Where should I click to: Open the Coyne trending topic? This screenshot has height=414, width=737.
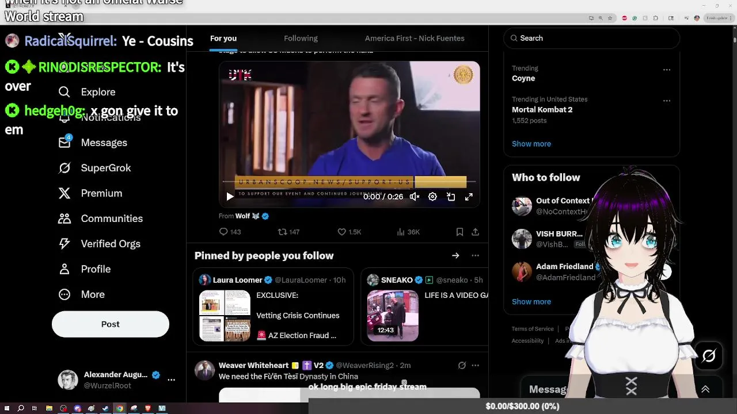pos(523,78)
